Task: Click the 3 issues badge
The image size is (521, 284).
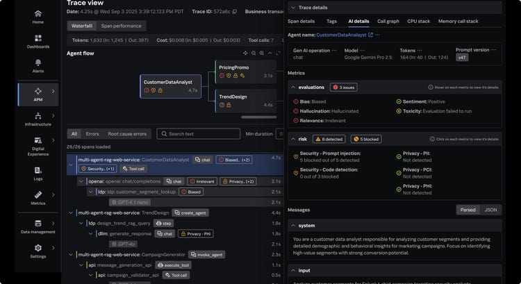Action: tap(344, 87)
